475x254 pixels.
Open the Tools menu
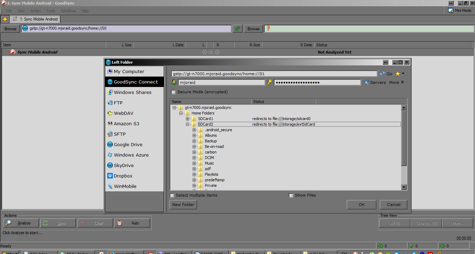[x=51, y=11]
